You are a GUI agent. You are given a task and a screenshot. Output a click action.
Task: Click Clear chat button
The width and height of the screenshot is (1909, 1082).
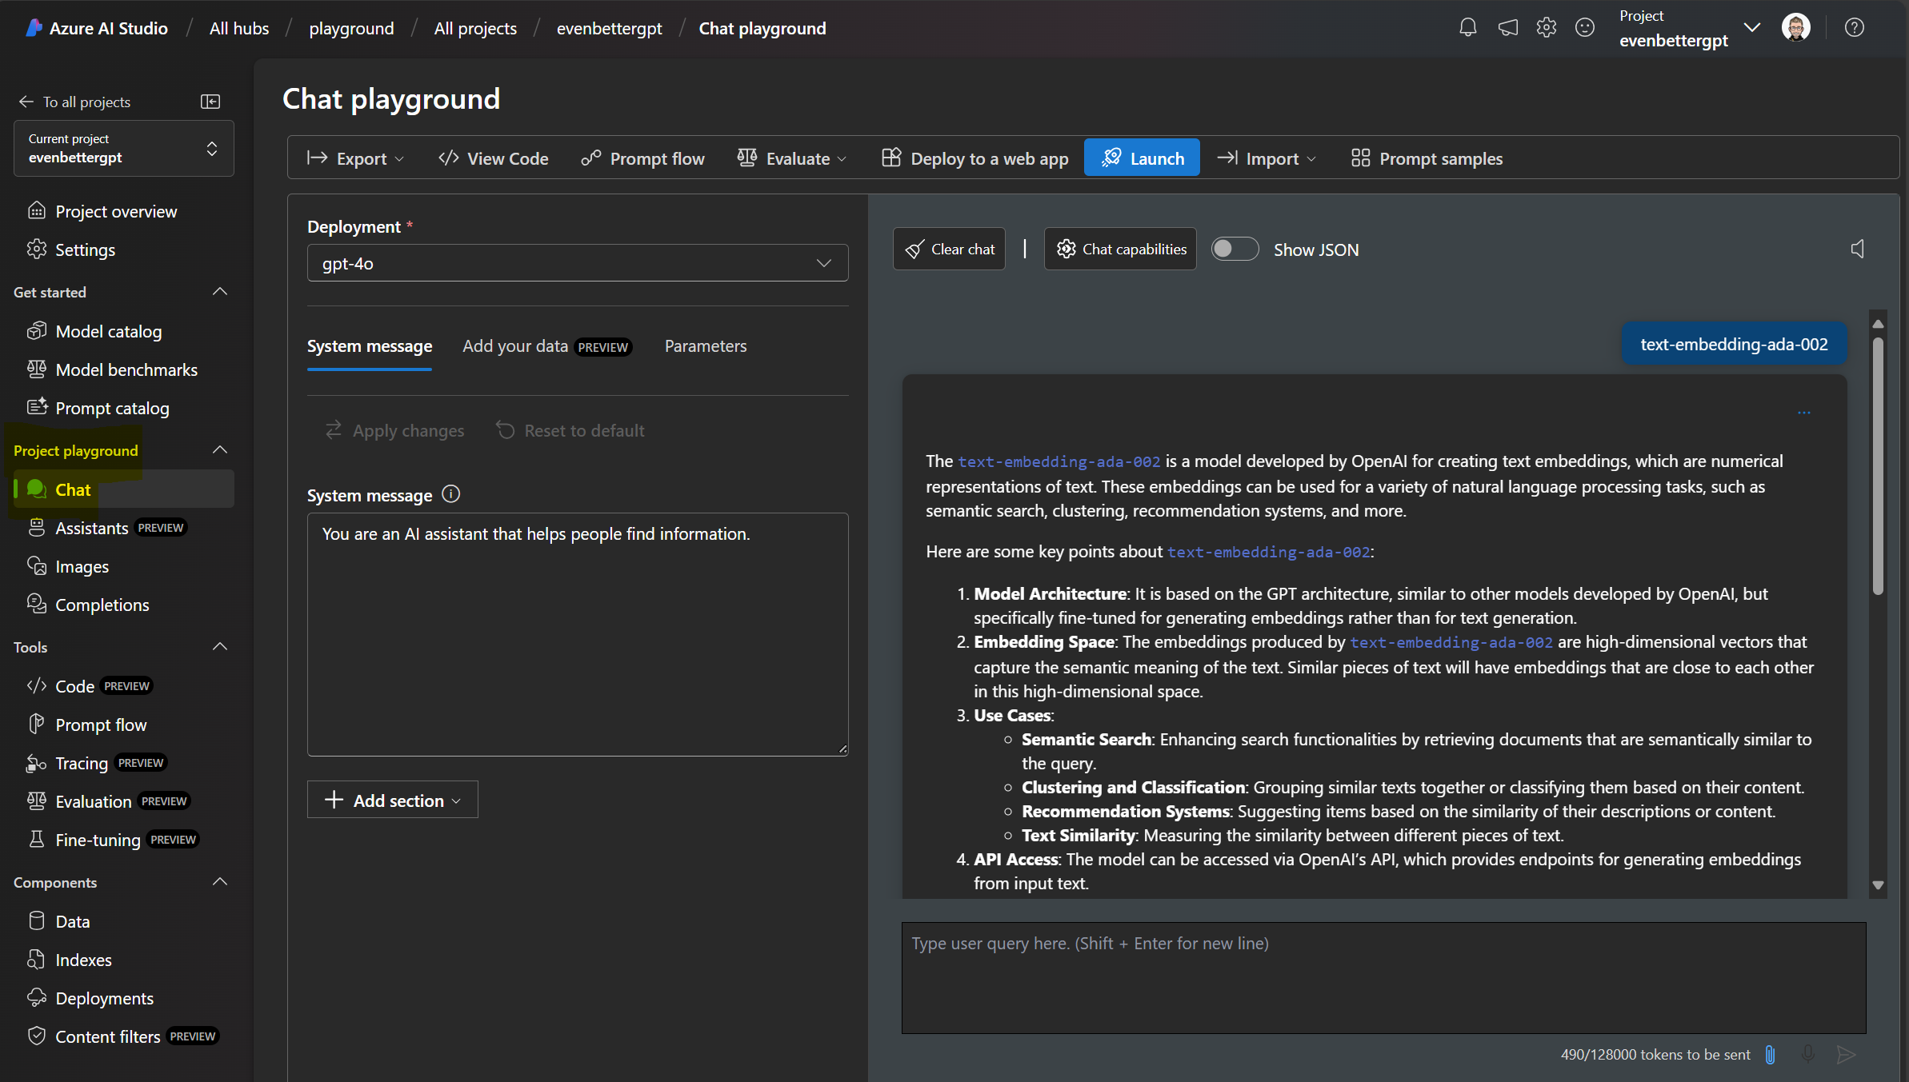[949, 250]
